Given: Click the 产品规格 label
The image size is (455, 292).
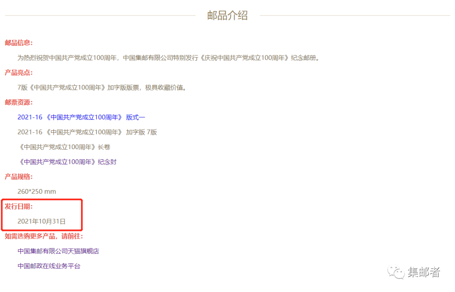Looking at the screenshot, I should point(19,177).
